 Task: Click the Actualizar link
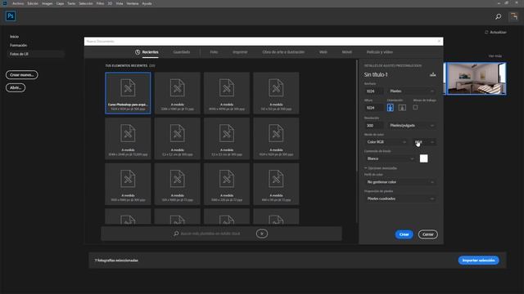click(498, 33)
